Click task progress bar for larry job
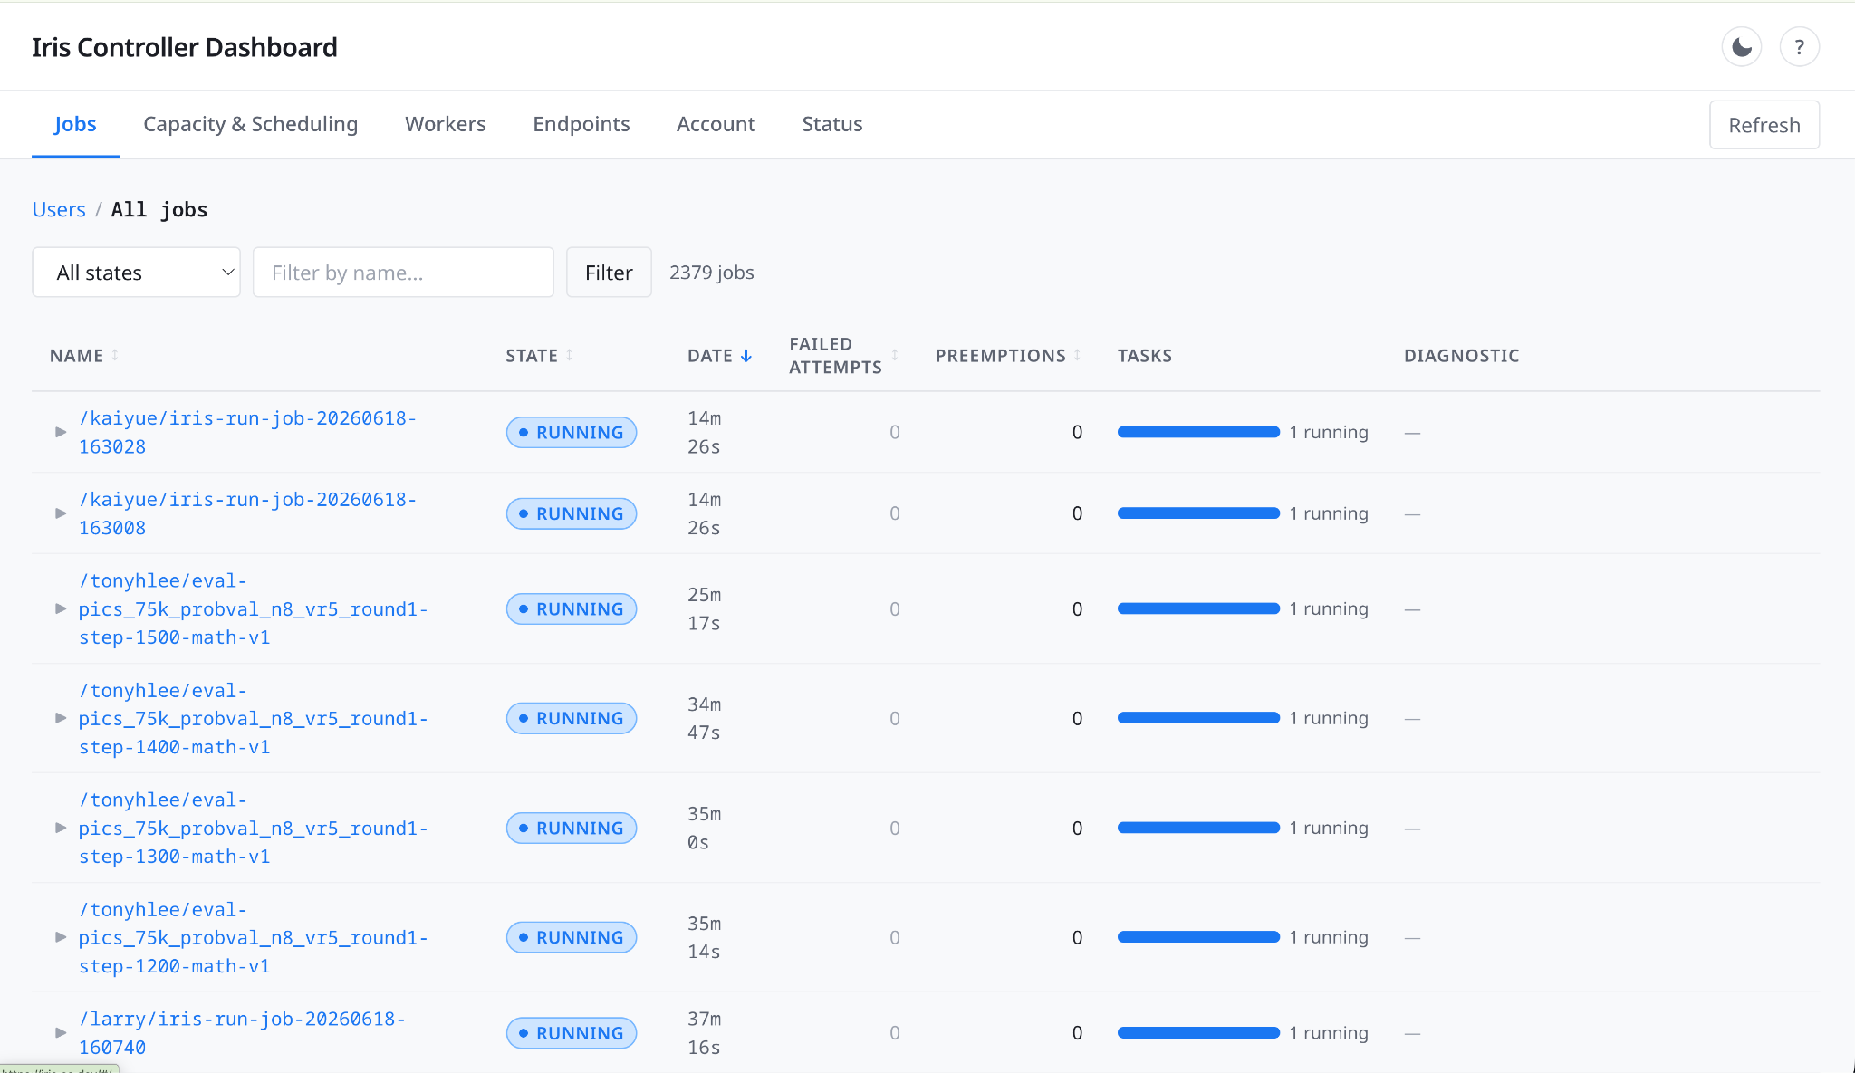The width and height of the screenshot is (1855, 1073). tap(1198, 1032)
